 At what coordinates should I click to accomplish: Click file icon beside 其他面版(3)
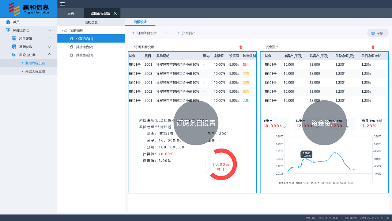71,55
